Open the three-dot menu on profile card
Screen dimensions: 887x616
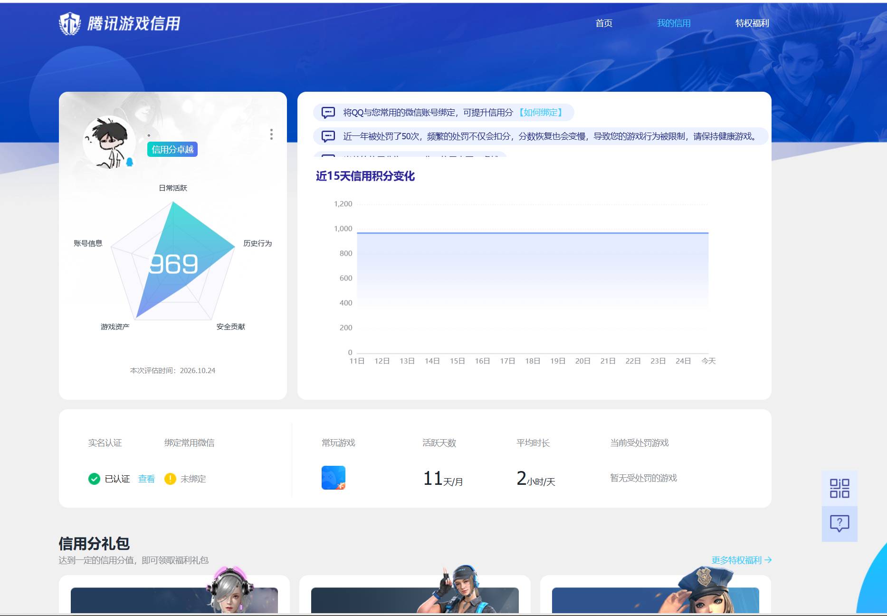point(271,135)
